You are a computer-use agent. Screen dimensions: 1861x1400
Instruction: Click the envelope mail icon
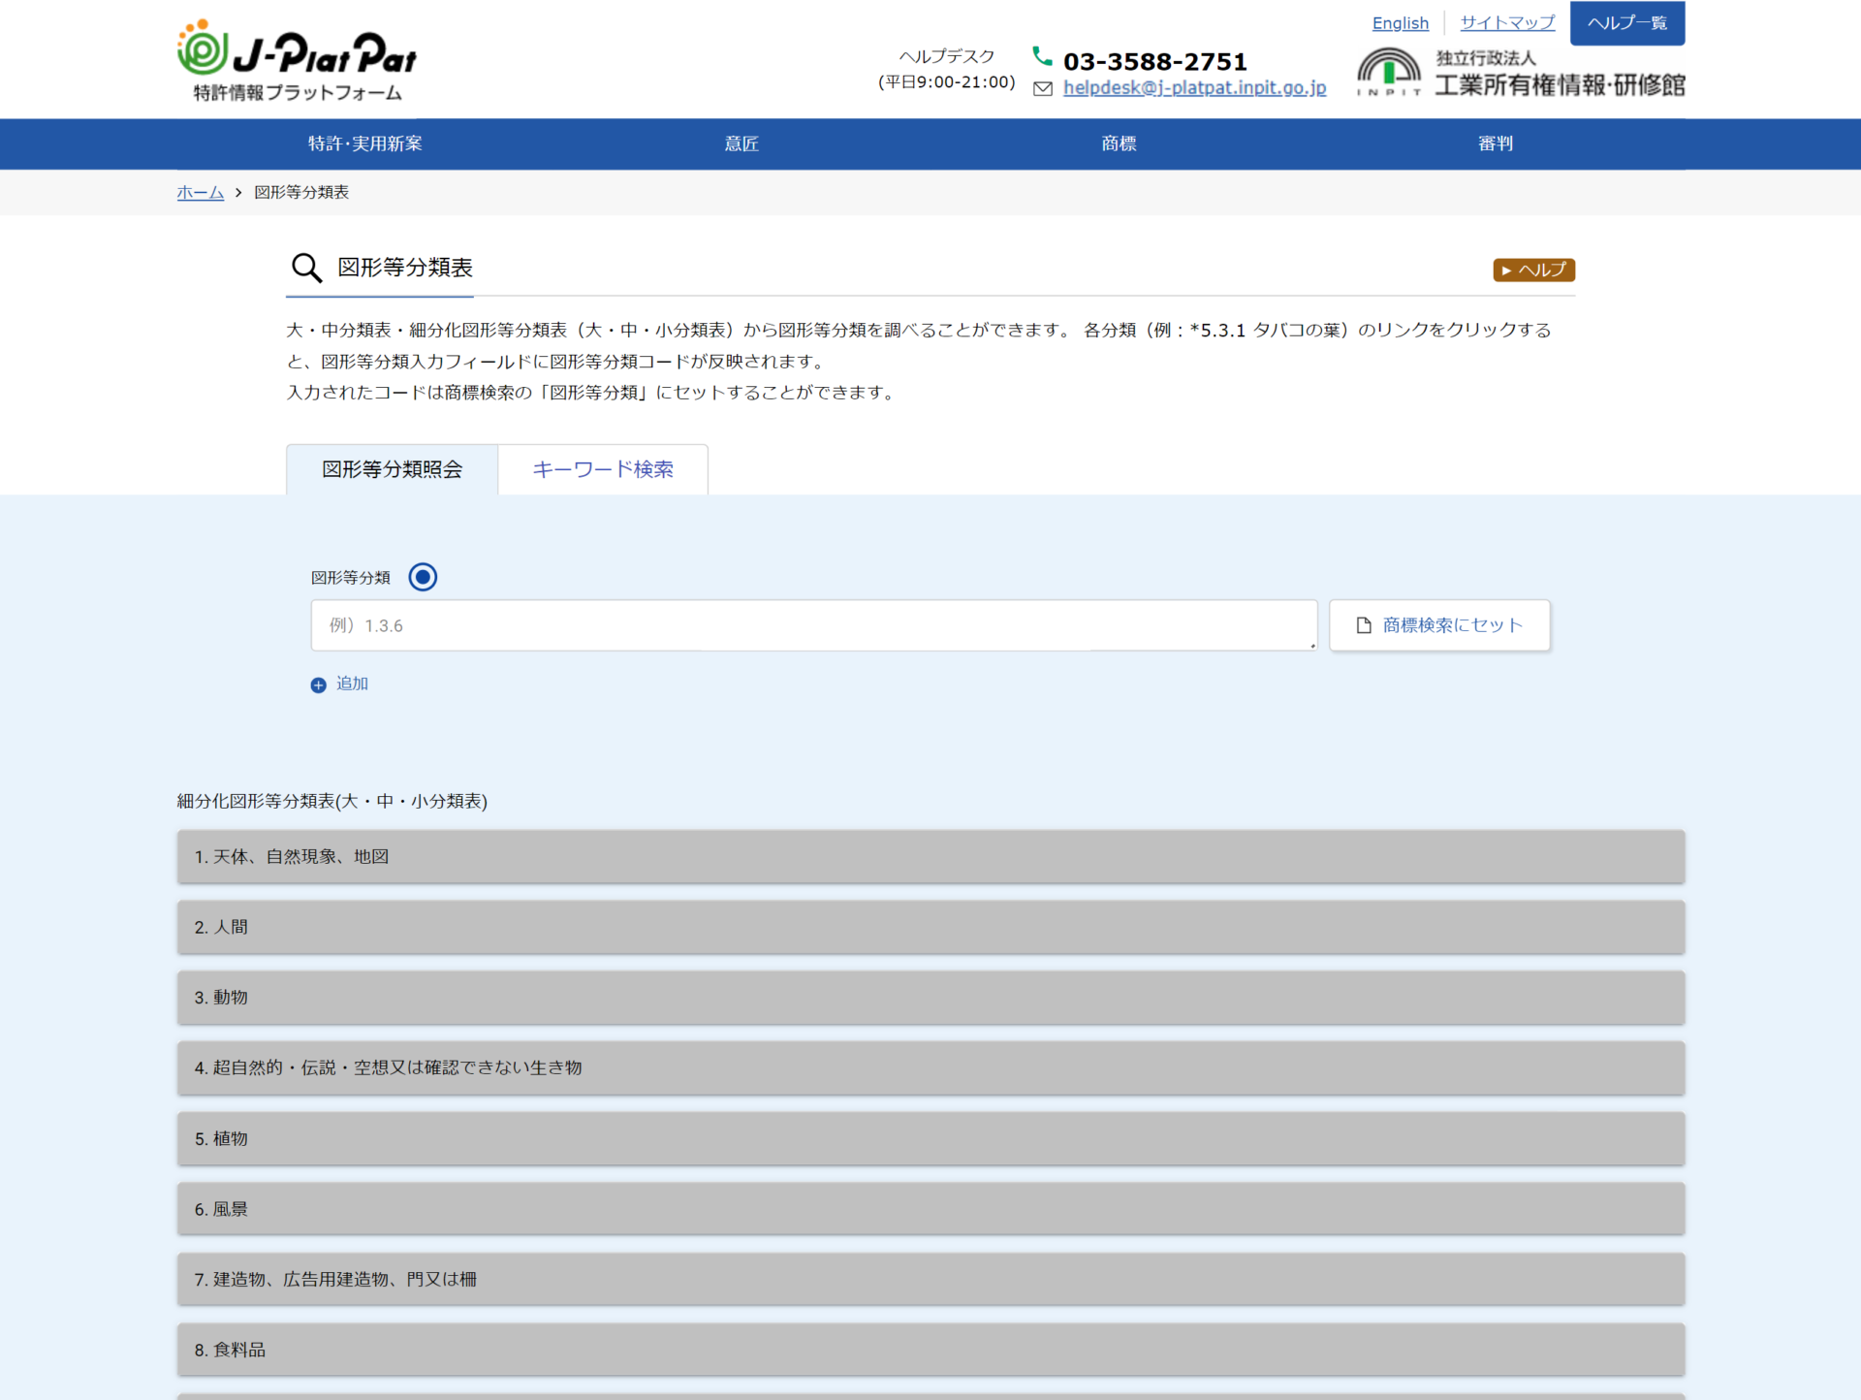(x=1043, y=88)
